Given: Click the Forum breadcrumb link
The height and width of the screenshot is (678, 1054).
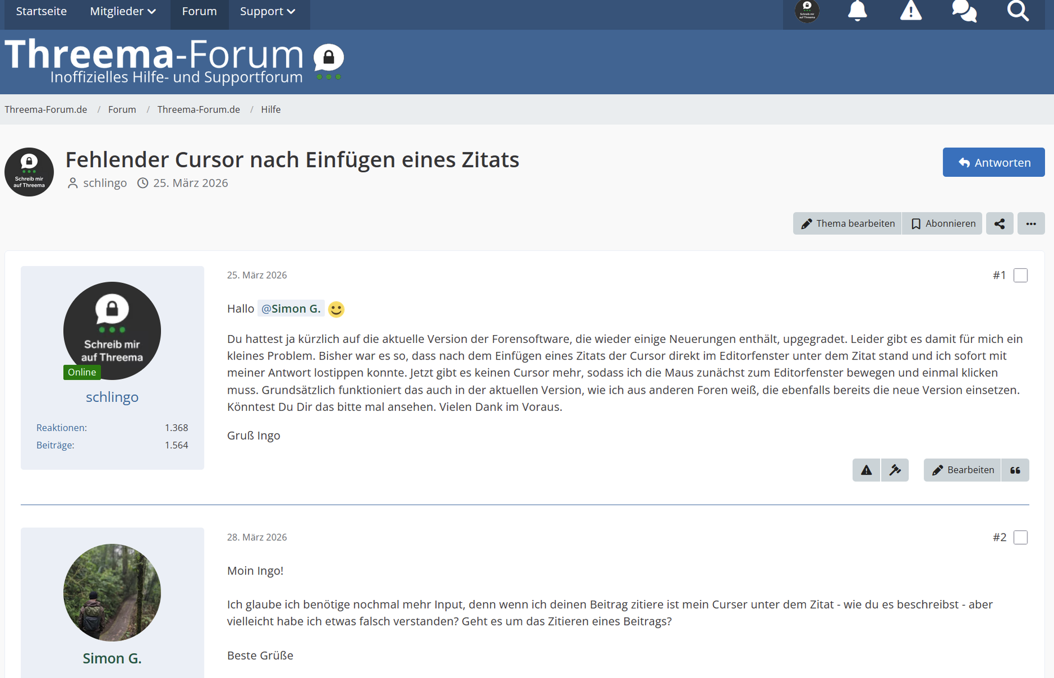Looking at the screenshot, I should click(122, 110).
